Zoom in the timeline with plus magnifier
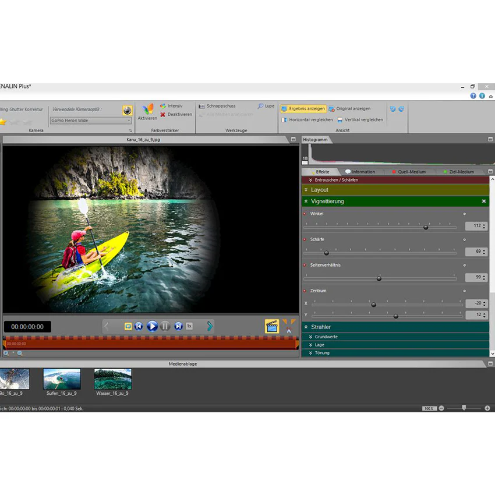 (6, 353)
